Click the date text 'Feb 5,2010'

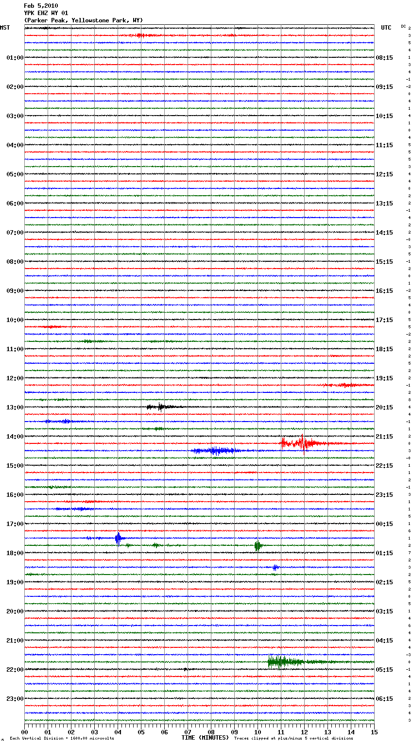41,6
